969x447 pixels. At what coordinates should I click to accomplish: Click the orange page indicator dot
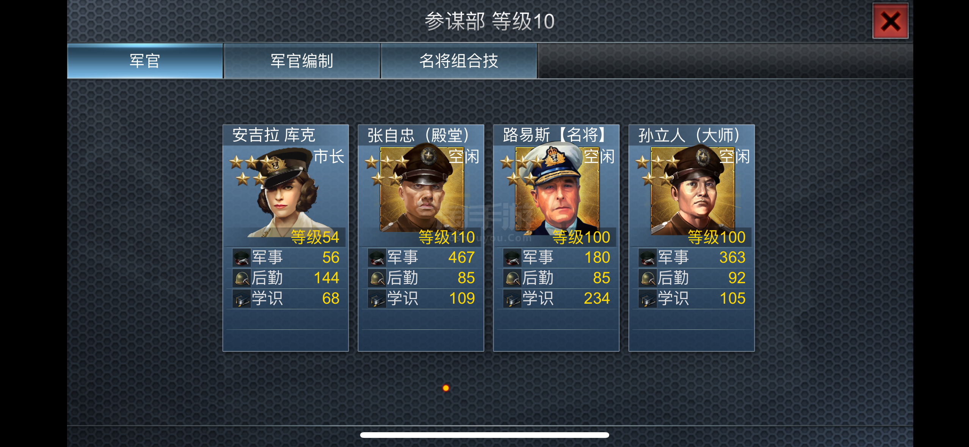[446, 388]
